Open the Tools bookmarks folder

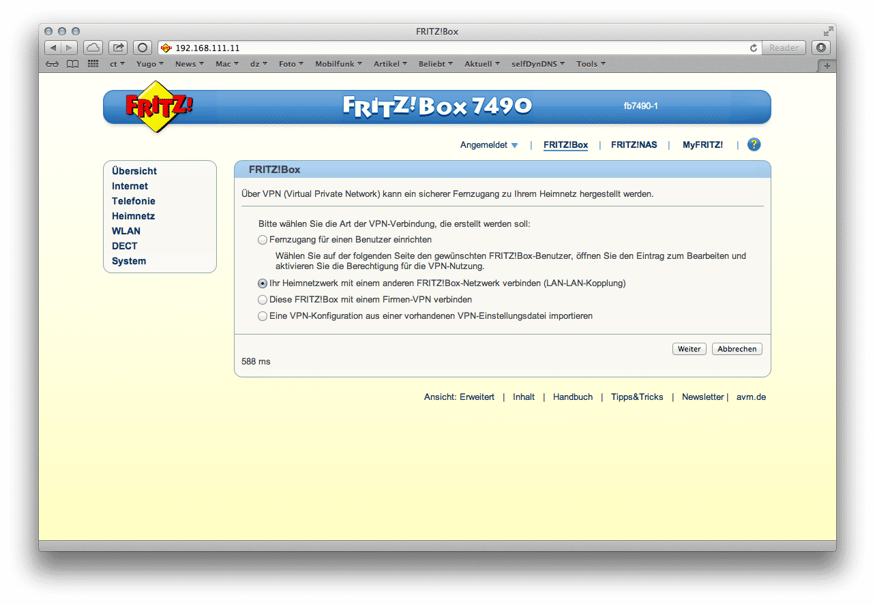pos(591,64)
